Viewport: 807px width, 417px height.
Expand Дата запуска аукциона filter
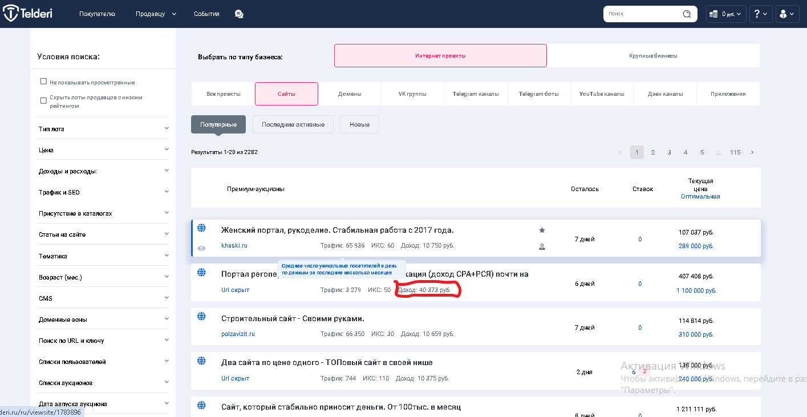coord(103,403)
